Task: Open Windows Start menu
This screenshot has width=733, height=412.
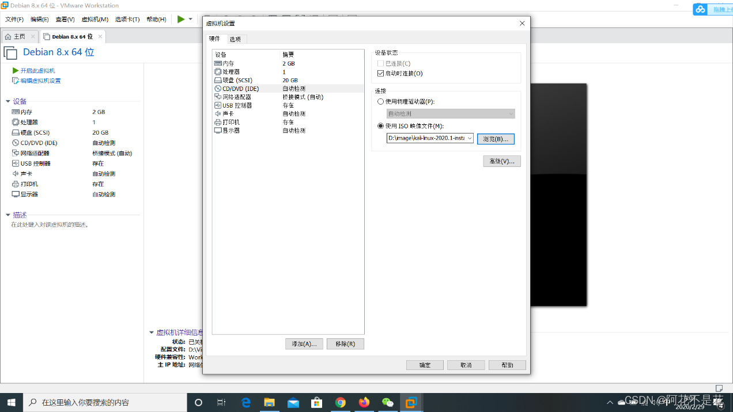Action: (x=12, y=402)
